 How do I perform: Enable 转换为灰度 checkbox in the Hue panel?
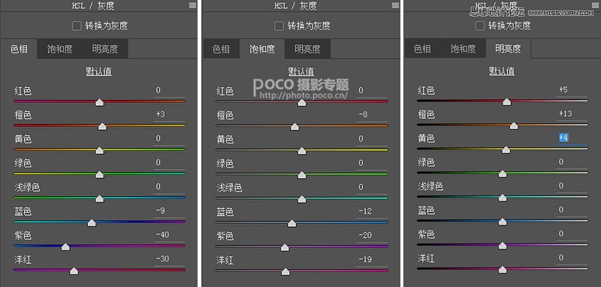(x=77, y=26)
